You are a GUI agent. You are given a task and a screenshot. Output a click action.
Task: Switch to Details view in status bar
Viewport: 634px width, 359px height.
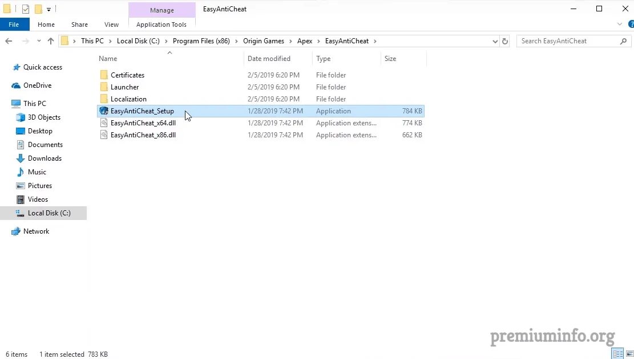click(617, 354)
